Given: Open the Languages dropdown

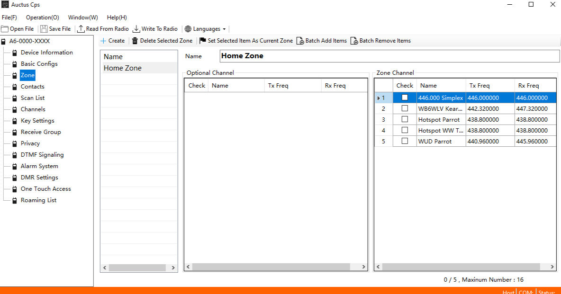Looking at the screenshot, I should [206, 29].
